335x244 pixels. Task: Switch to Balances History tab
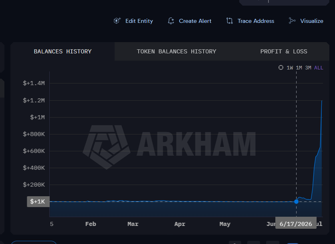(63, 51)
